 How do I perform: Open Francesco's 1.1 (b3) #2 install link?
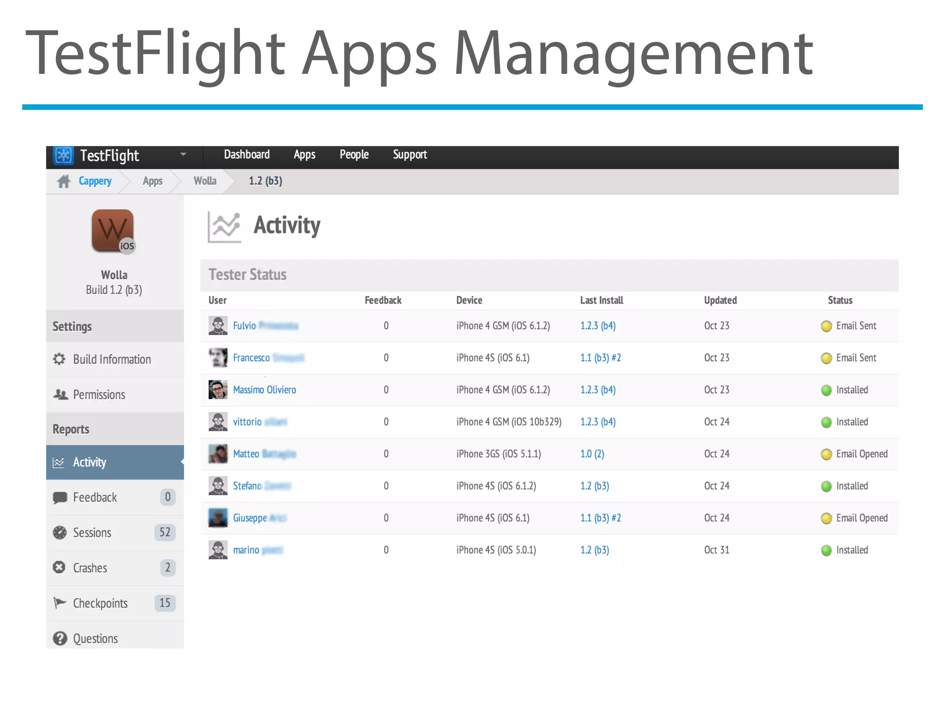click(x=601, y=358)
